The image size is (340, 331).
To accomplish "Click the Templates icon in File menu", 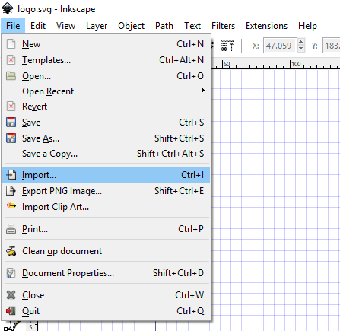I will point(11,60).
